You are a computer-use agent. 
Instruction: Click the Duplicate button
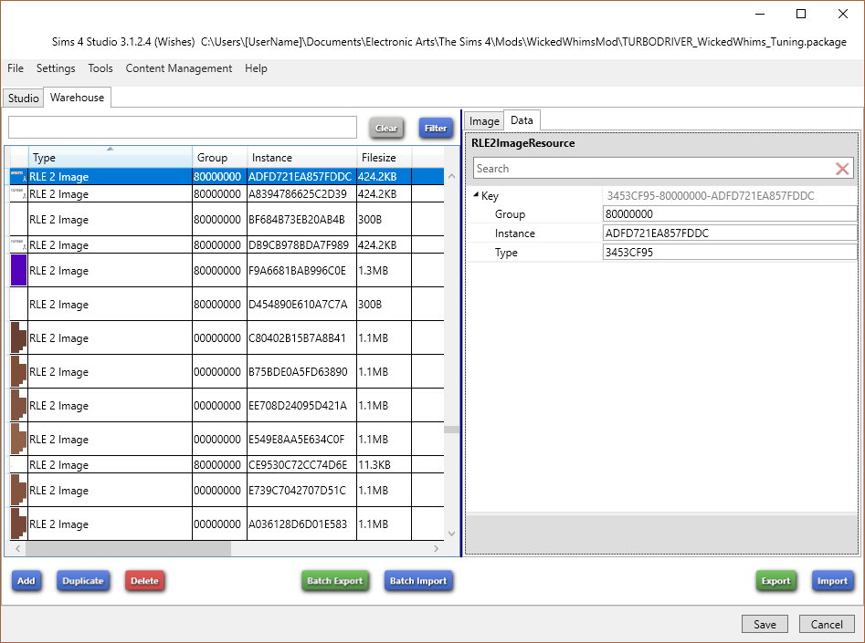(83, 581)
